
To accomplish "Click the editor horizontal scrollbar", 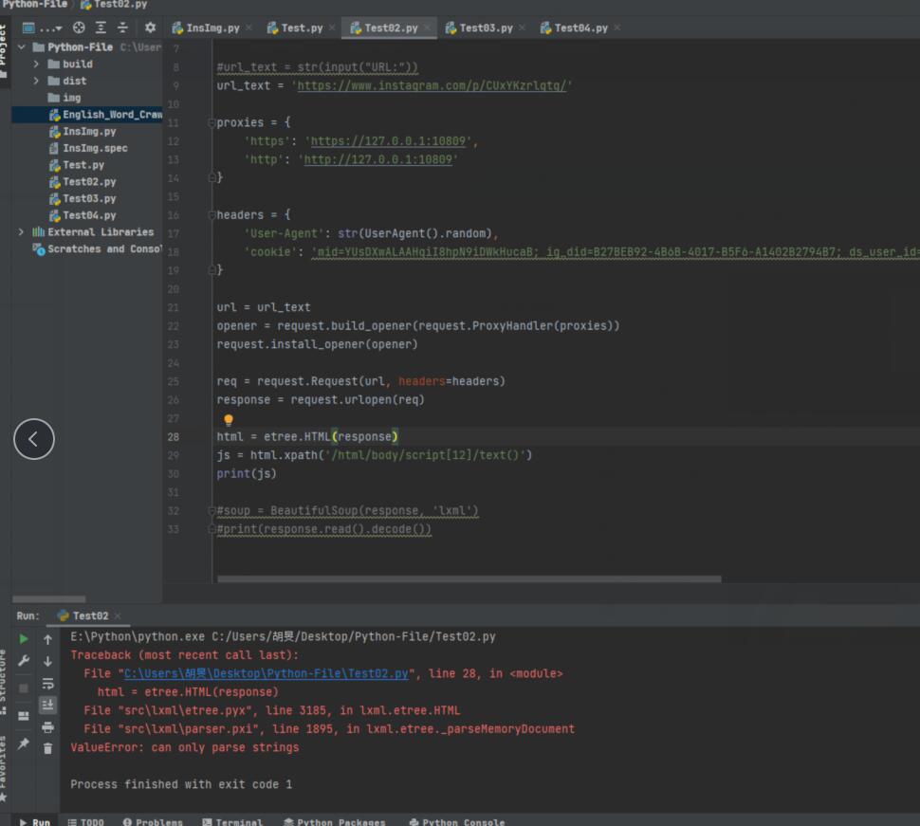I will tap(469, 578).
